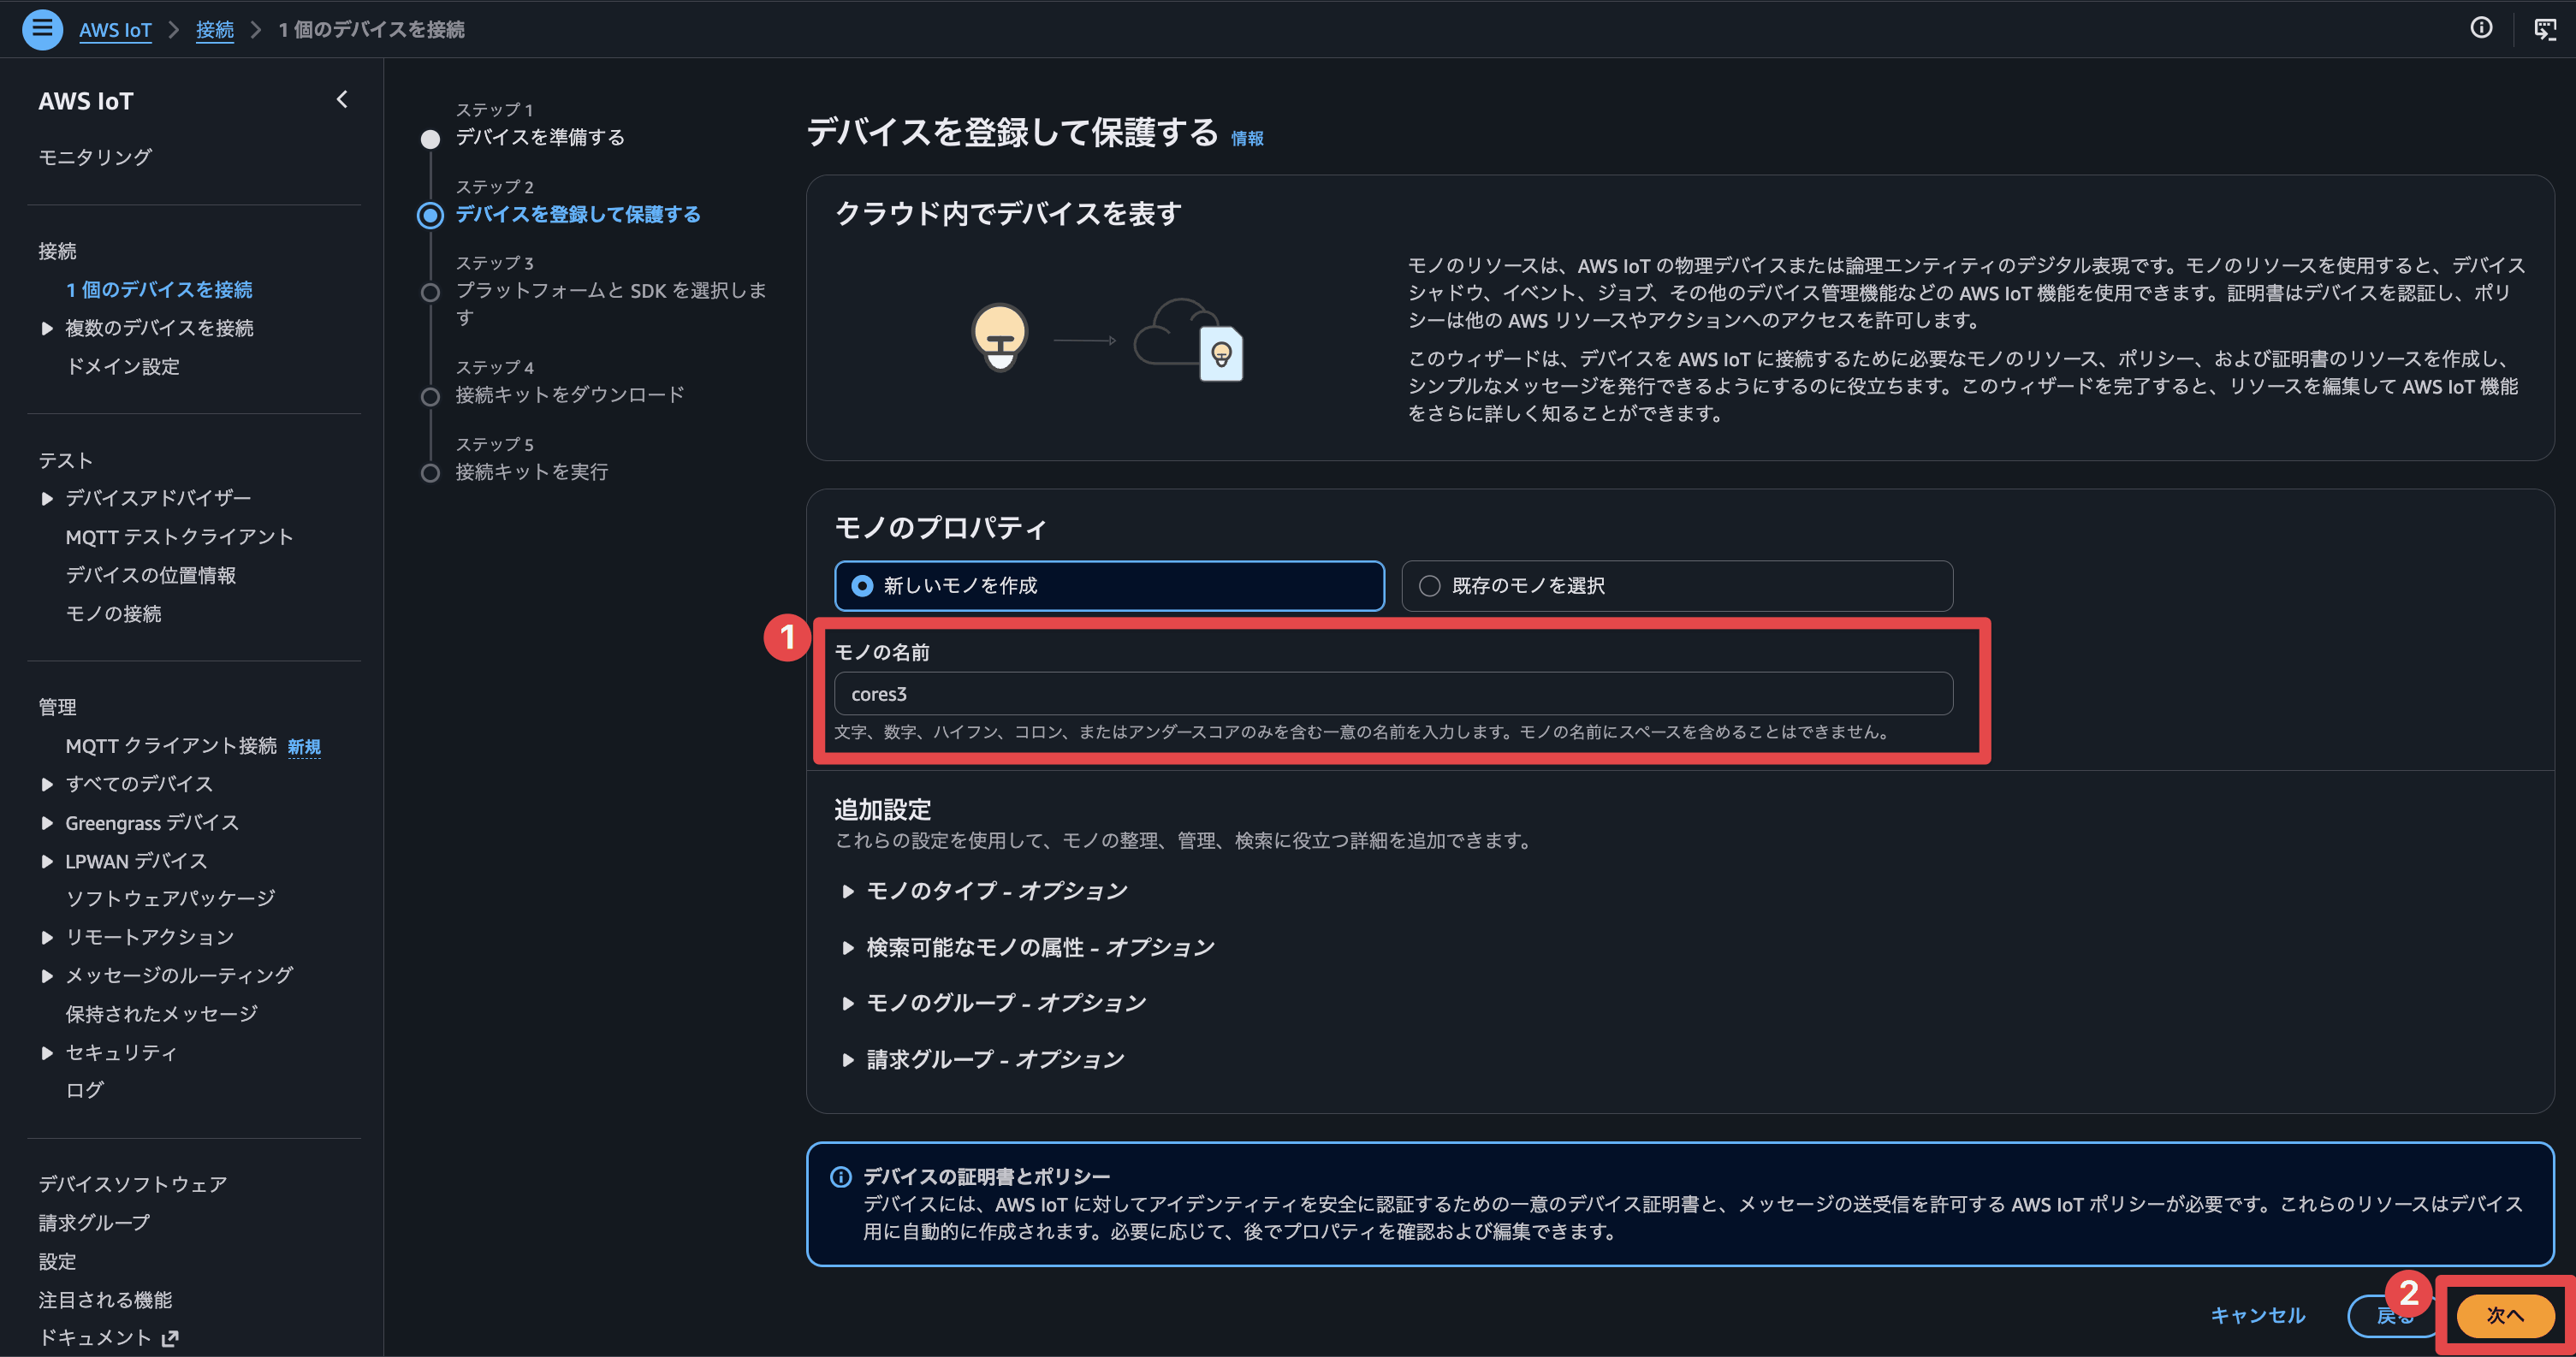
Task: Click the モノのプロパティ heading
Action: click(x=940, y=527)
